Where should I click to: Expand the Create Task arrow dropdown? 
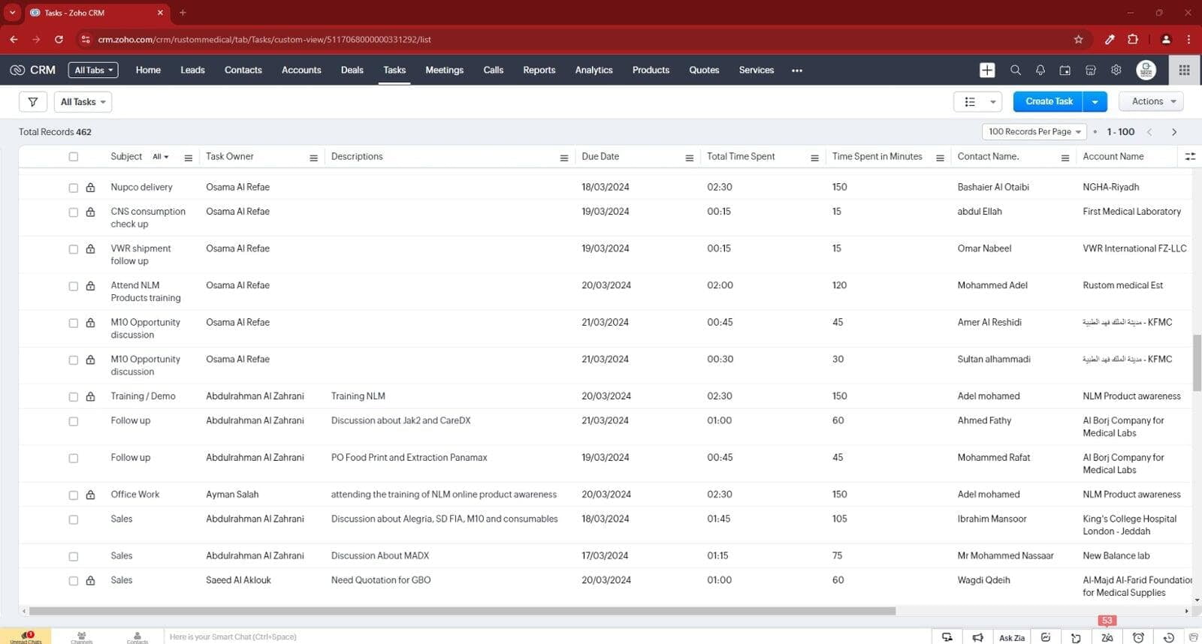click(x=1095, y=101)
